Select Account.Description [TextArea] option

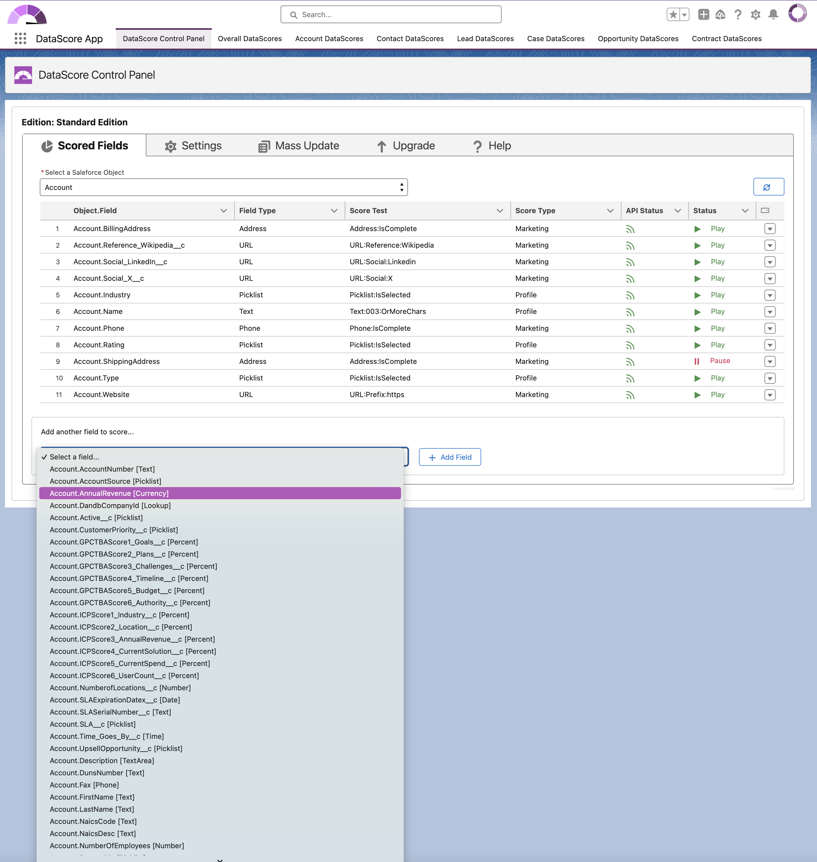[220, 761]
